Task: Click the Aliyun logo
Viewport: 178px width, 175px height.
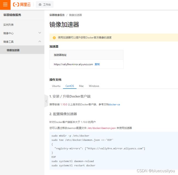Action: coord(22,5)
